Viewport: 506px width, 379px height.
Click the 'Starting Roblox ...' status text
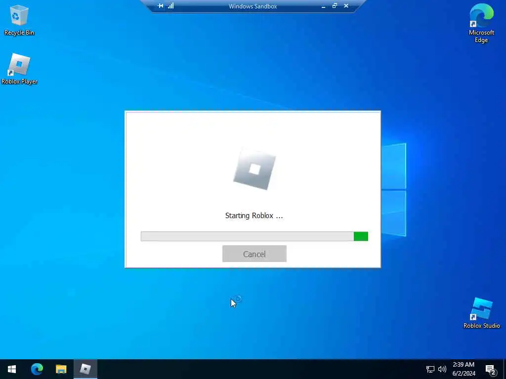point(254,216)
